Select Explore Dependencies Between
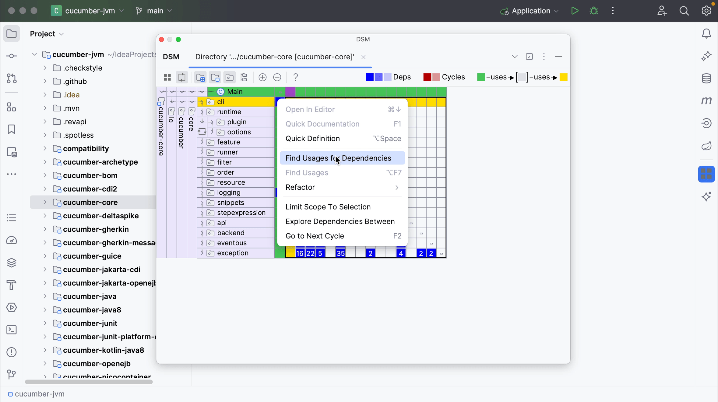718x402 pixels. 340,222
